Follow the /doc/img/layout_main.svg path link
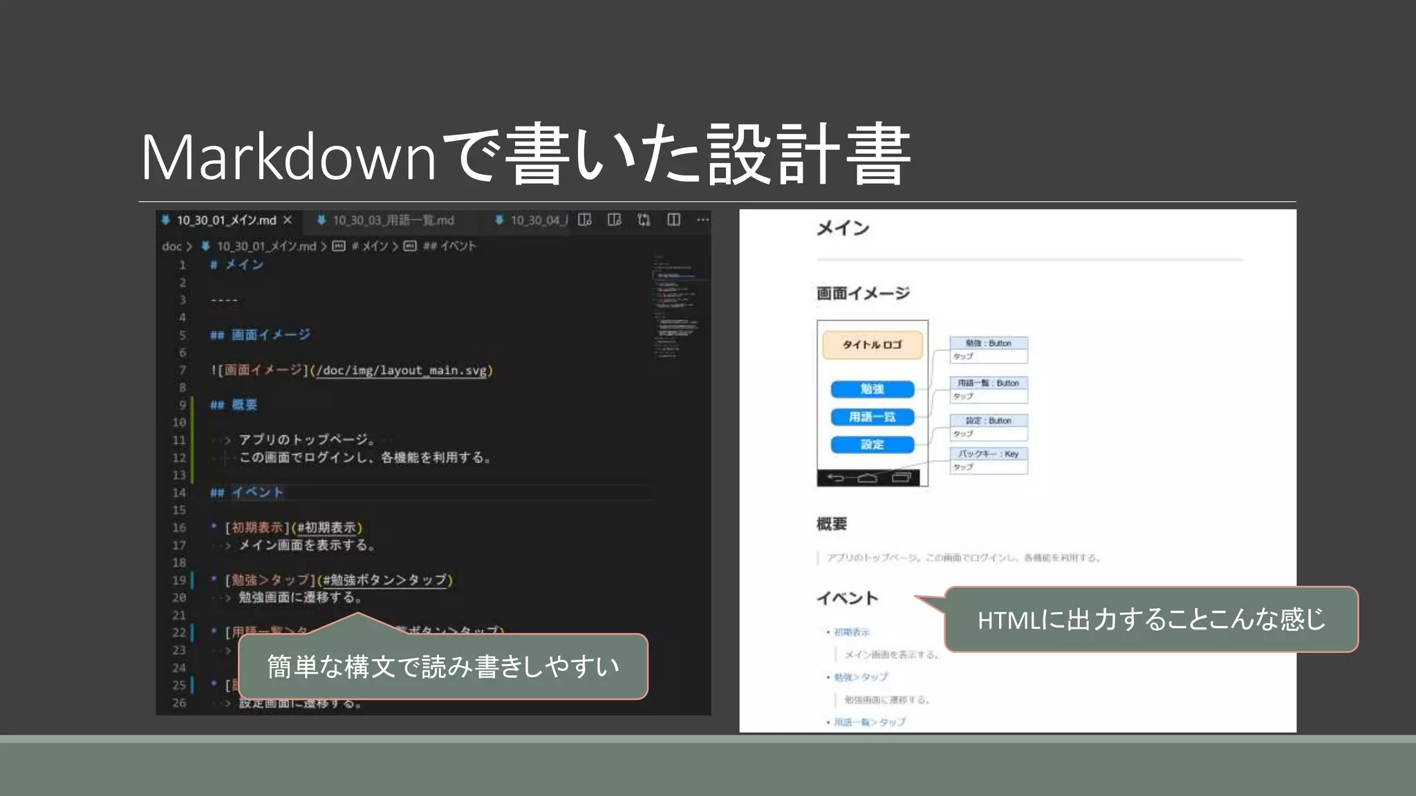This screenshot has height=796, width=1416. (402, 370)
